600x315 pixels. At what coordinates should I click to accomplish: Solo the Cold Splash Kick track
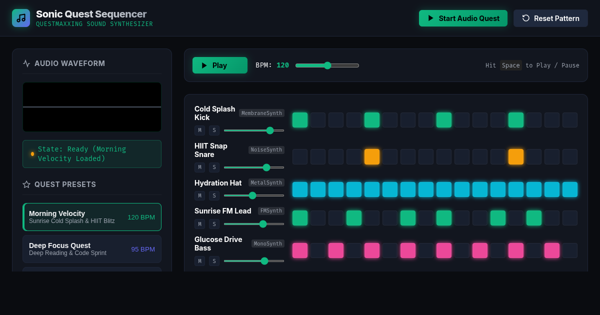point(214,130)
